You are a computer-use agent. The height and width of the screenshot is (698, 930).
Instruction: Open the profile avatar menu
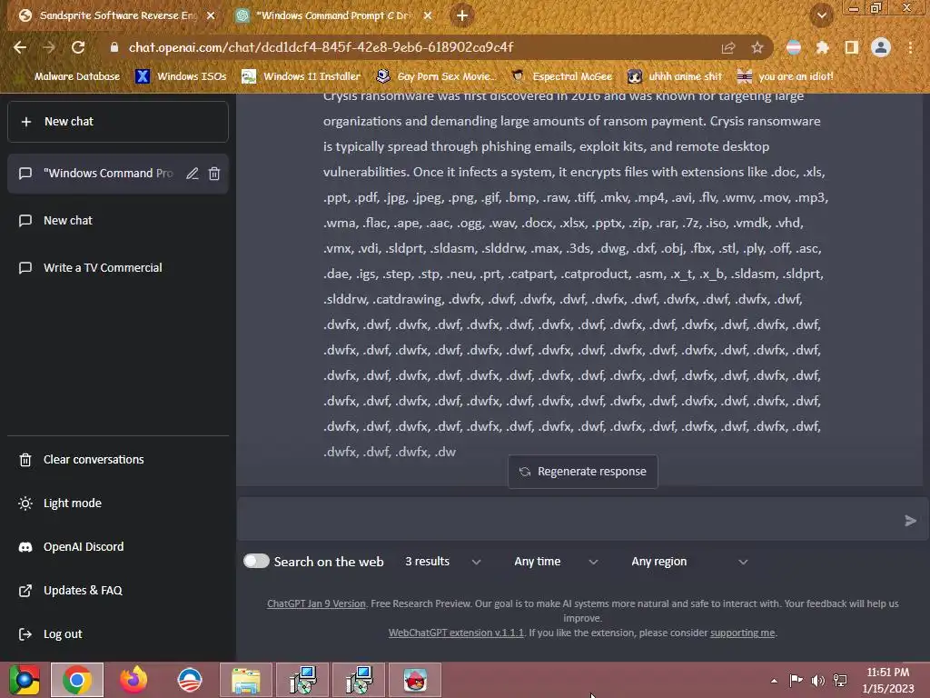(881, 47)
